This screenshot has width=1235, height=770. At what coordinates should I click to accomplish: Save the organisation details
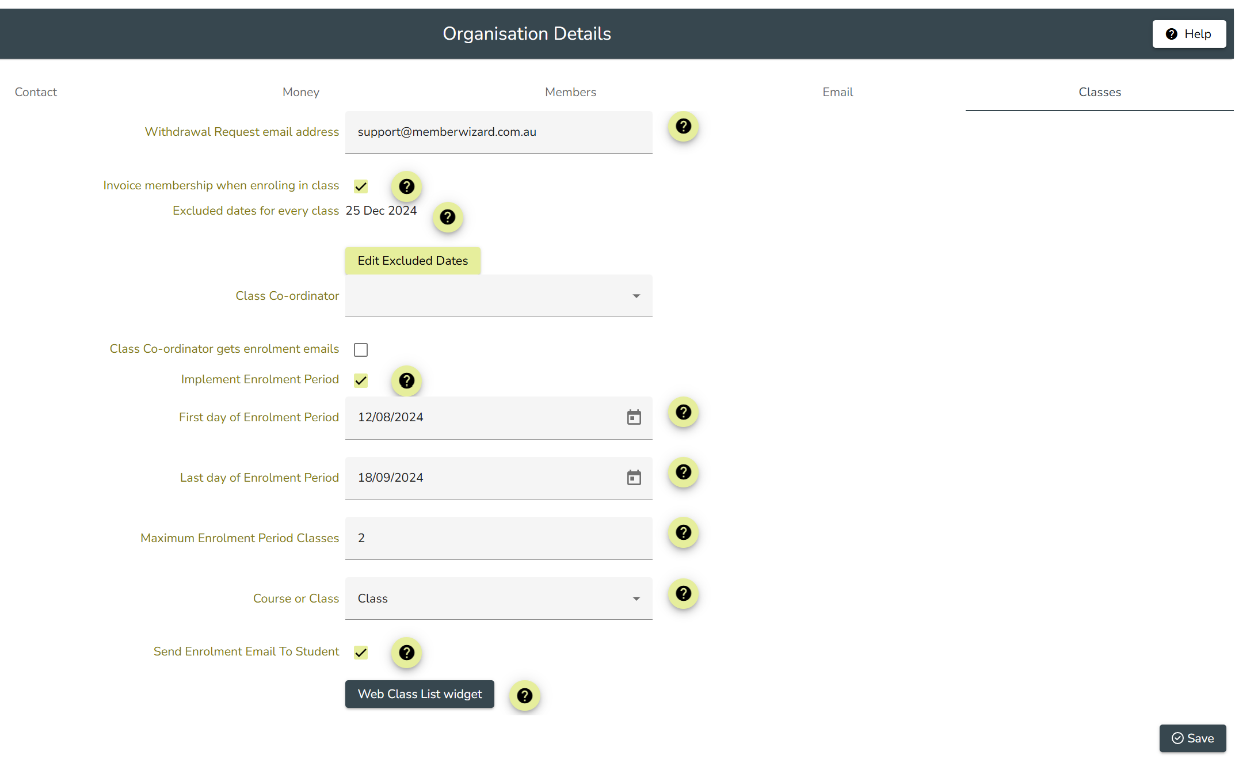coord(1192,738)
